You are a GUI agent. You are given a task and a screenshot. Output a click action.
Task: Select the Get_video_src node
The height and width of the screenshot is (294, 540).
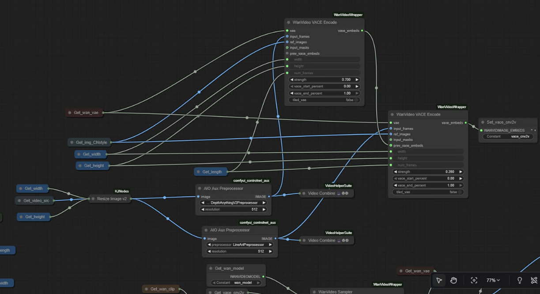pos(35,200)
